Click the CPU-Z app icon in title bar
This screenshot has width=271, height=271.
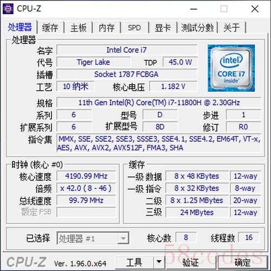(x=8, y=9)
